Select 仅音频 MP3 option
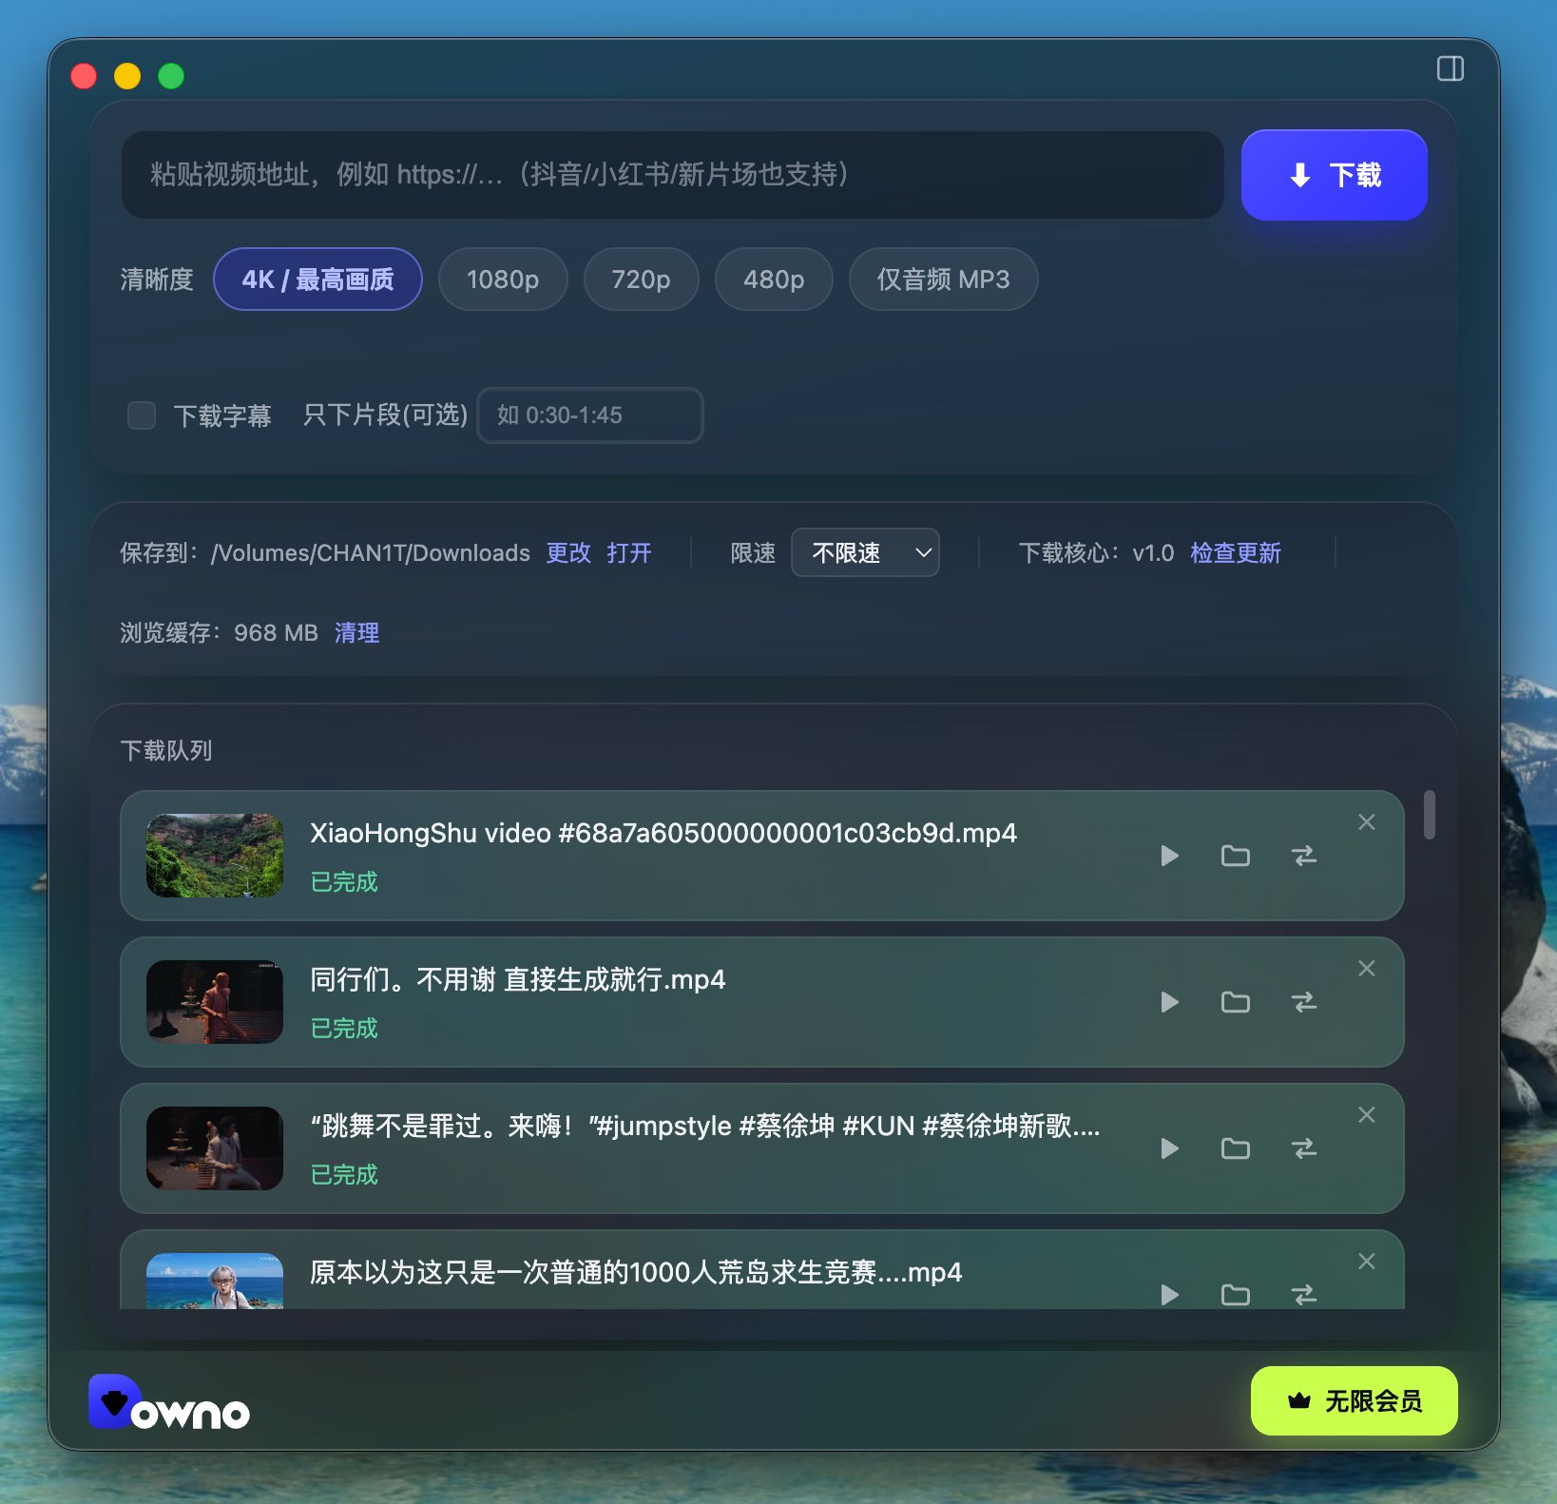This screenshot has height=1504, width=1557. (943, 280)
